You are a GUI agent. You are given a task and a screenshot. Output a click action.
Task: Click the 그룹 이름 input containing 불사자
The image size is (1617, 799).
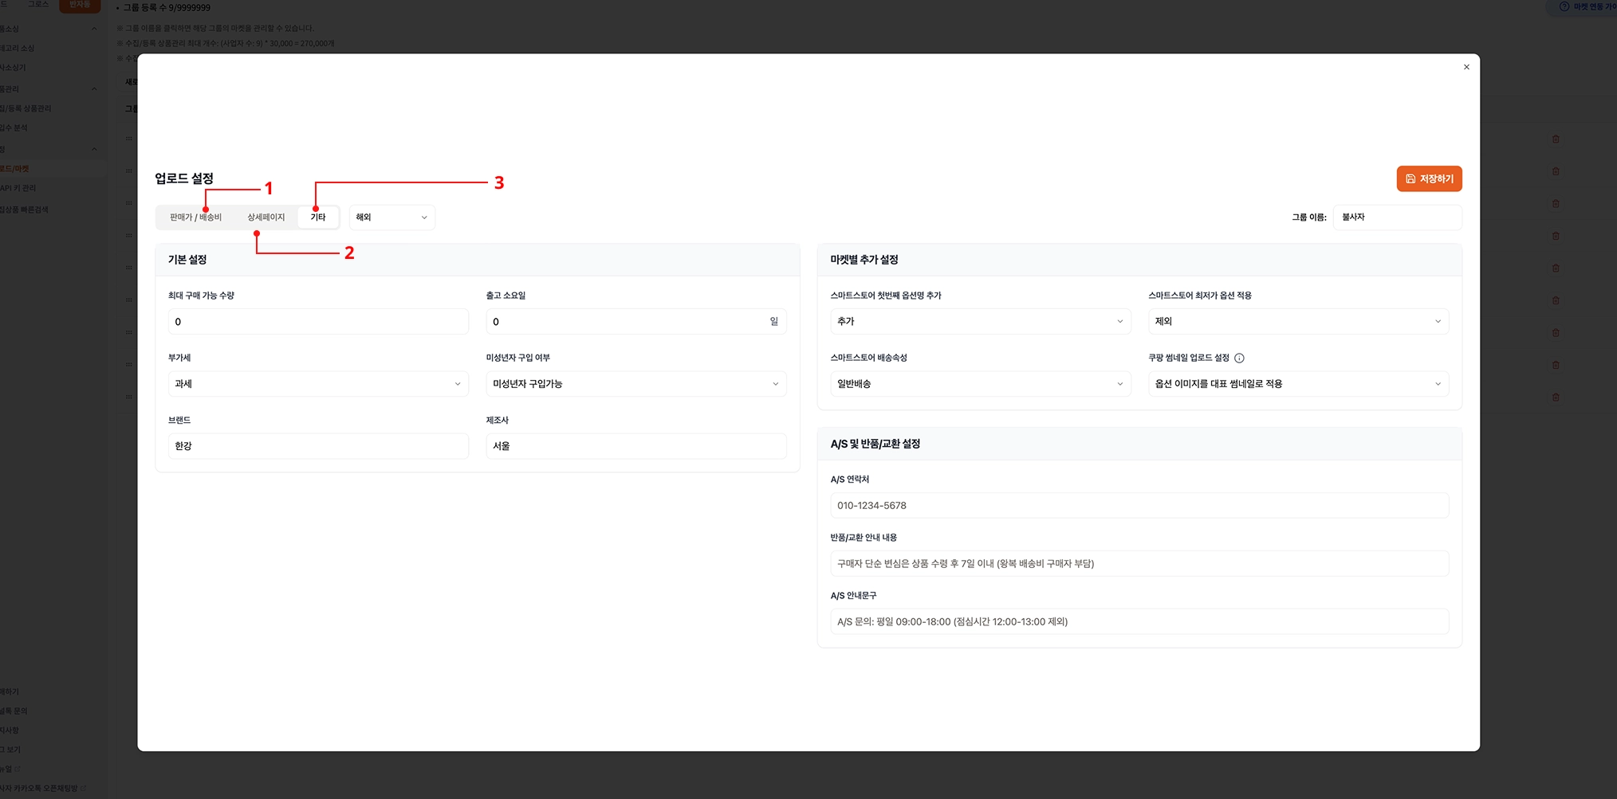(1397, 217)
